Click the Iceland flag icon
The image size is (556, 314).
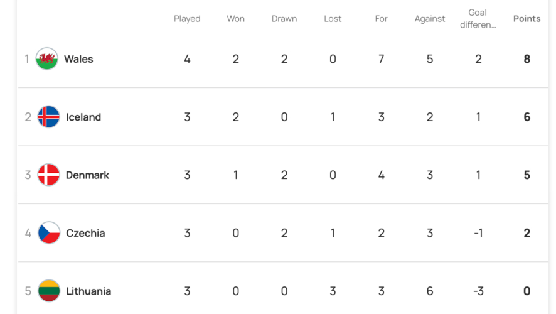tap(48, 117)
